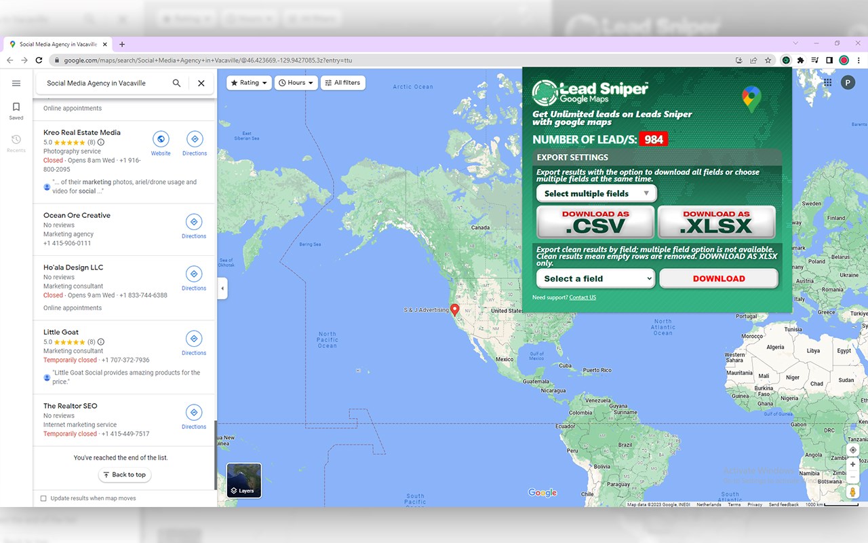Collapse the side panel with the arrow
The image size is (868, 543).
pyautogui.click(x=222, y=288)
